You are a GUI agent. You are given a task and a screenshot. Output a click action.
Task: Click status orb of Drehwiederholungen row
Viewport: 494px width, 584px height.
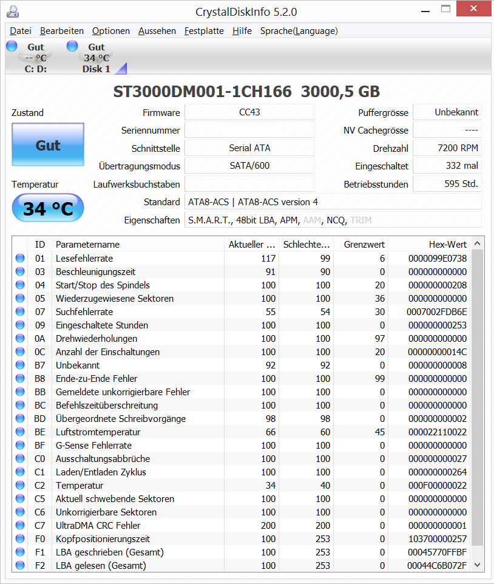click(x=20, y=339)
